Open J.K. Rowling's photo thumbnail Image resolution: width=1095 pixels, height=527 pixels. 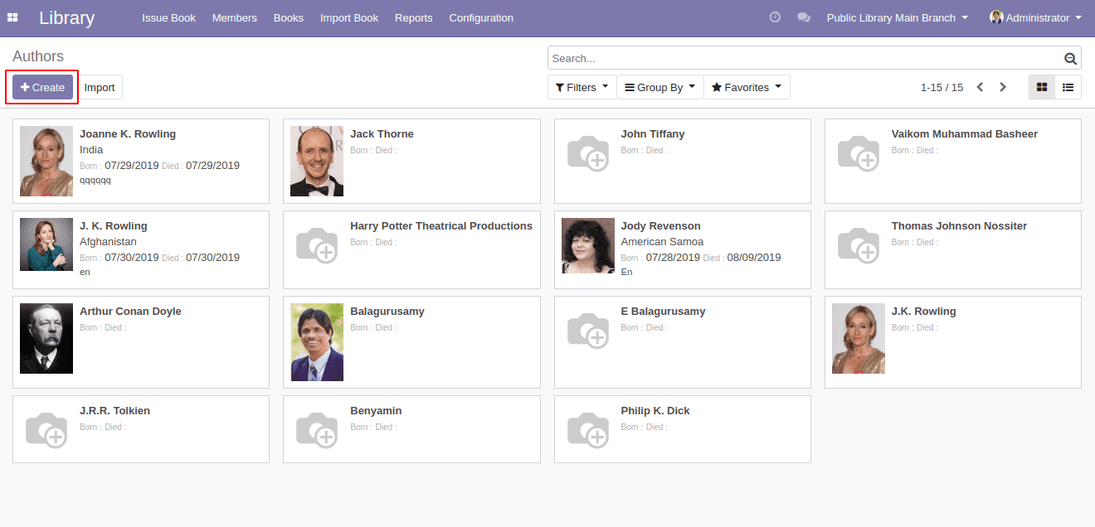pyautogui.click(x=859, y=338)
